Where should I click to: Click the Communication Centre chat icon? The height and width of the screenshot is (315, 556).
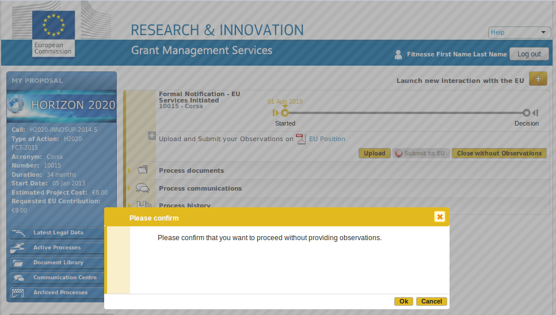19,278
